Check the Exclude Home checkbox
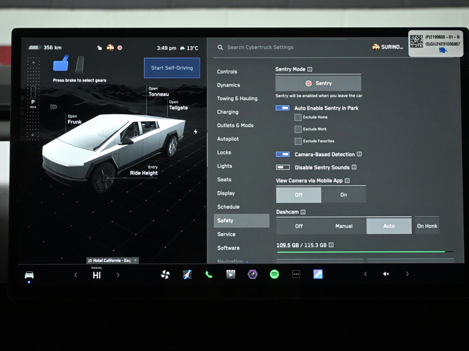 (x=298, y=117)
